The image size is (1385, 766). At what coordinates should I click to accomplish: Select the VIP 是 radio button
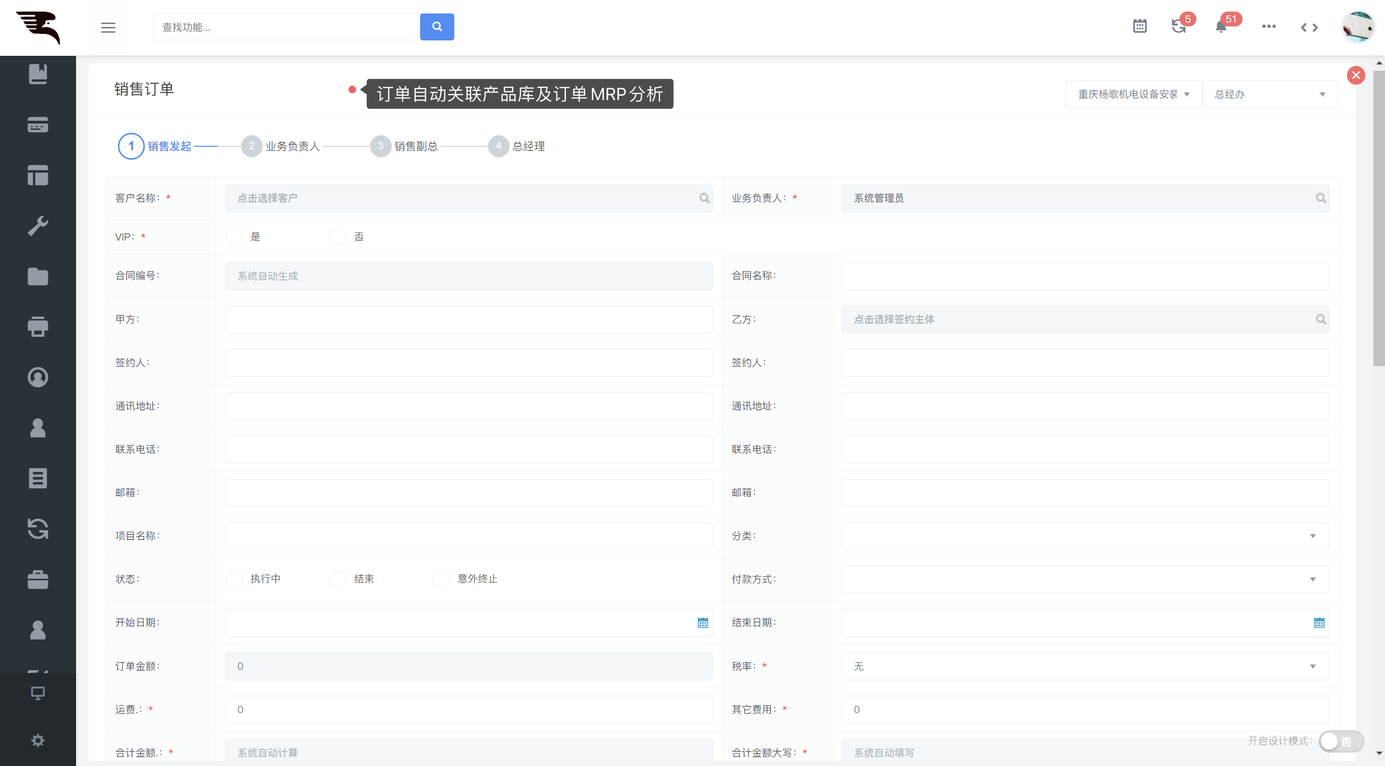click(x=234, y=237)
